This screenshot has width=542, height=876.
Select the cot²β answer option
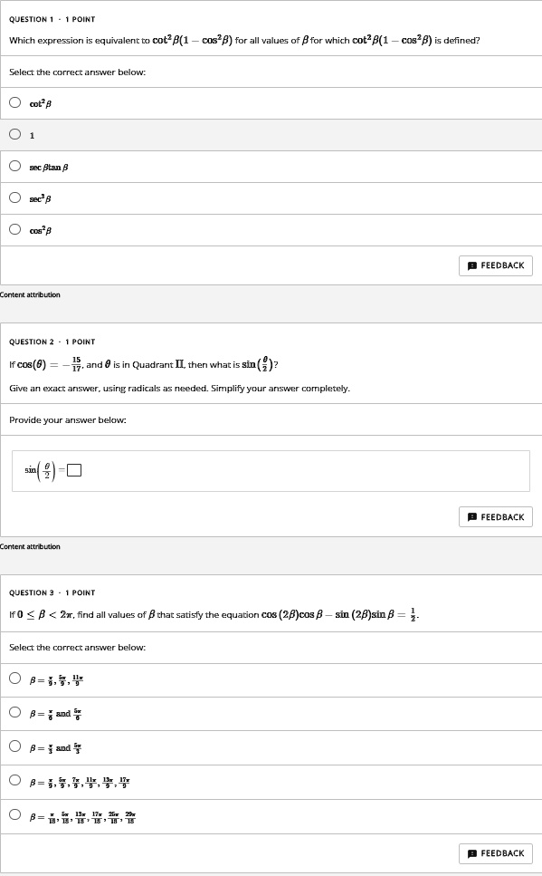14,102
